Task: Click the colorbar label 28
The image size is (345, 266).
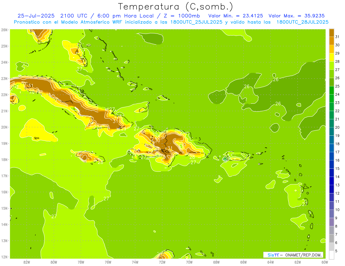Action: click(338, 61)
